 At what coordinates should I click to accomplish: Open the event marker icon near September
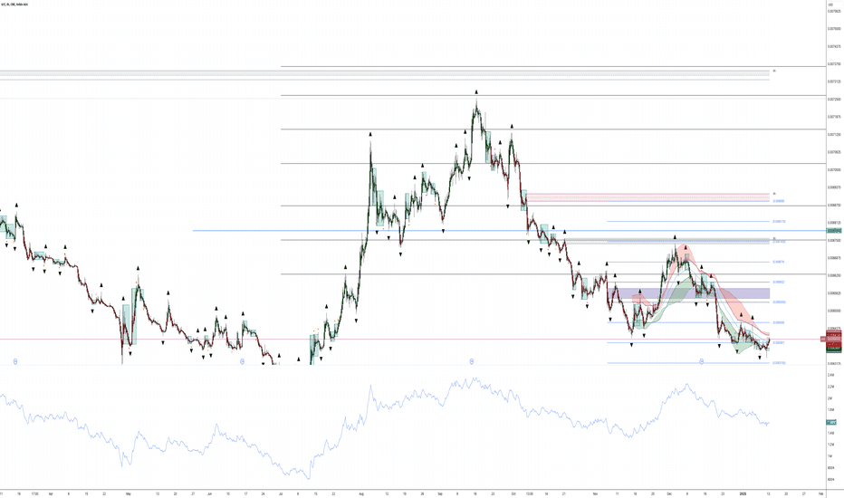pyautogui.click(x=472, y=362)
